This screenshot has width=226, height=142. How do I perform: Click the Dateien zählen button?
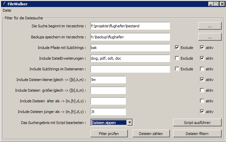(151, 134)
